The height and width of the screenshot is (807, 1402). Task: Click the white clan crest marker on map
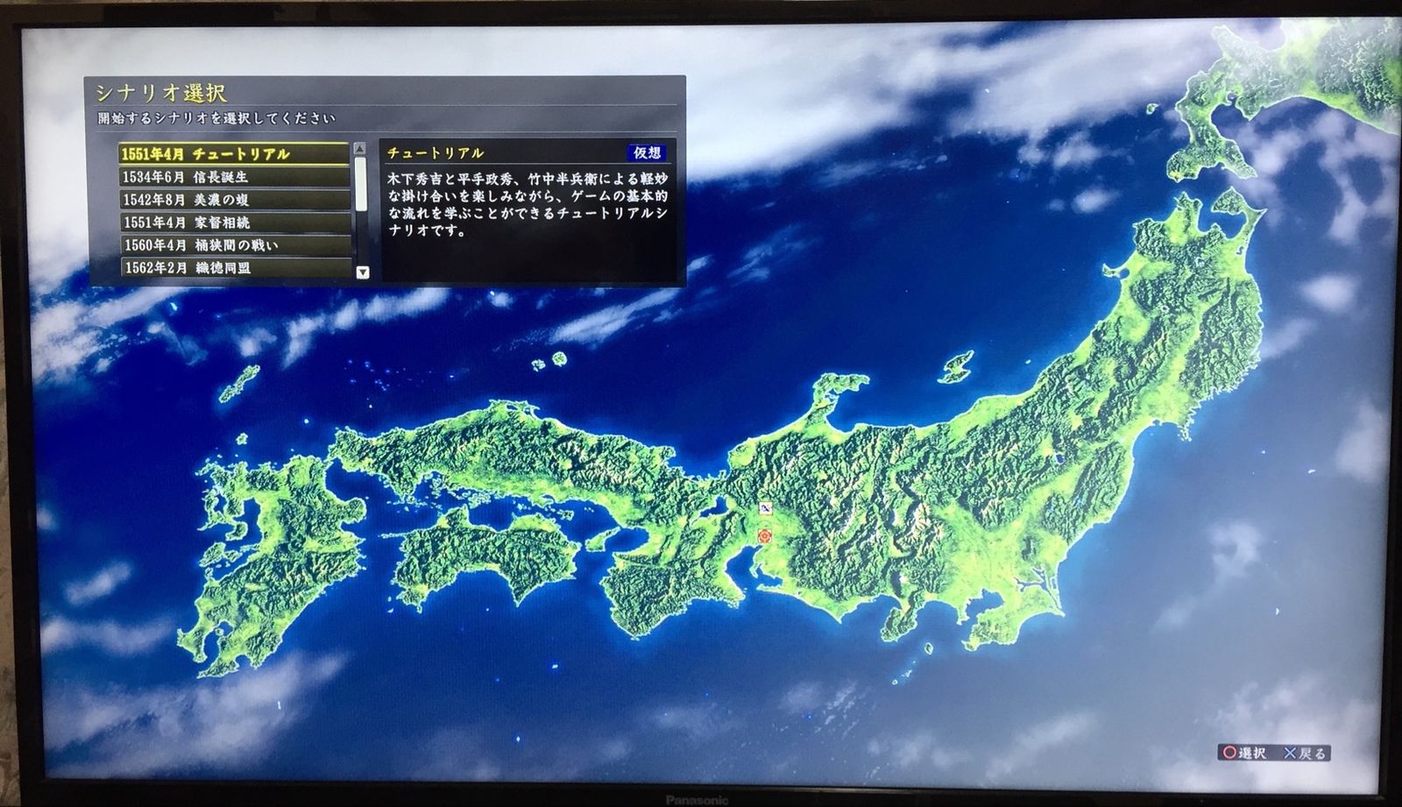pyautogui.click(x=766, y=508)
